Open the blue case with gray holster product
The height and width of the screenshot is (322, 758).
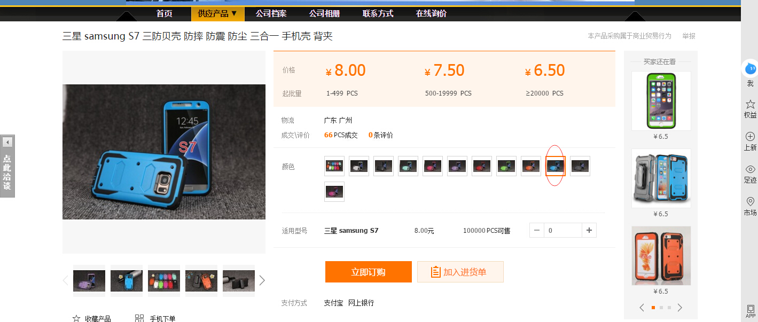click(x=661, y=178)
